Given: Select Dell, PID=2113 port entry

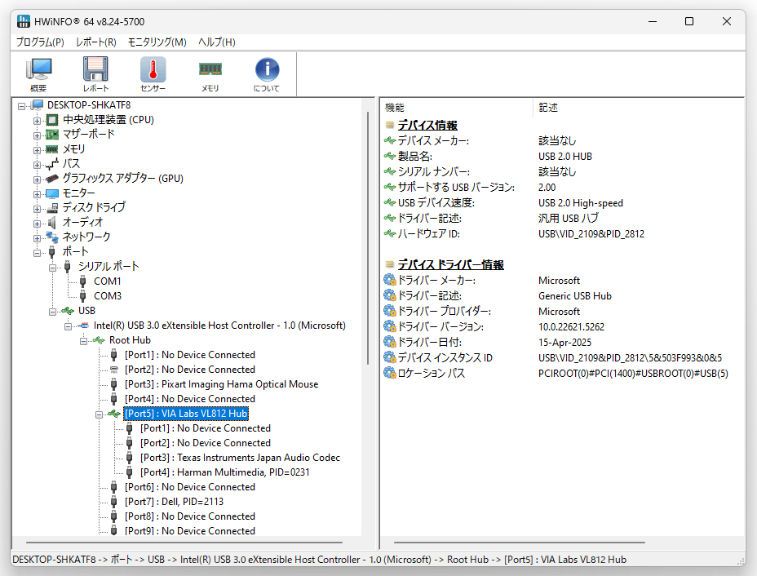Looking at the screenshot, I should click(174, 502).
